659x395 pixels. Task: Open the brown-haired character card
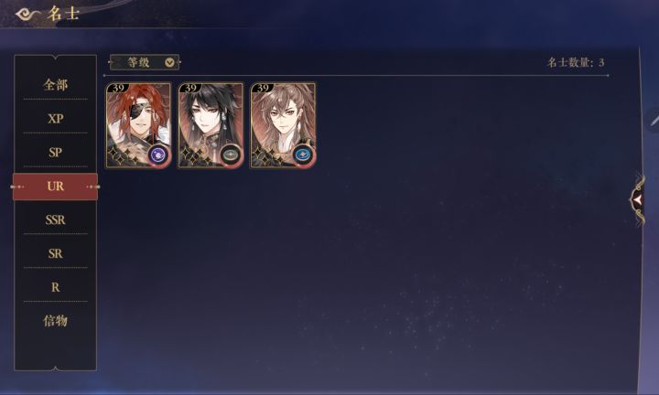[283, 125]
